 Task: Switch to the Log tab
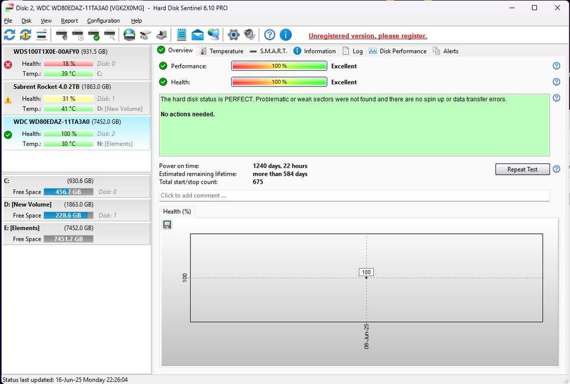[x=353, y=51]
